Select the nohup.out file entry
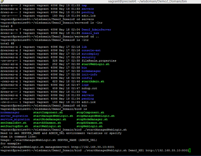The height and width of the screenshot is (156, 201). 89,88
